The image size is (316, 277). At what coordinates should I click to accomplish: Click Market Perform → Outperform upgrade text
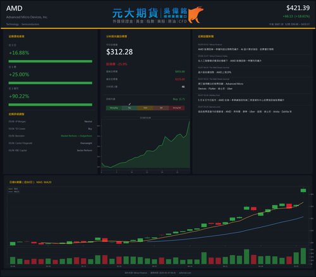click(x=76, y=136)
